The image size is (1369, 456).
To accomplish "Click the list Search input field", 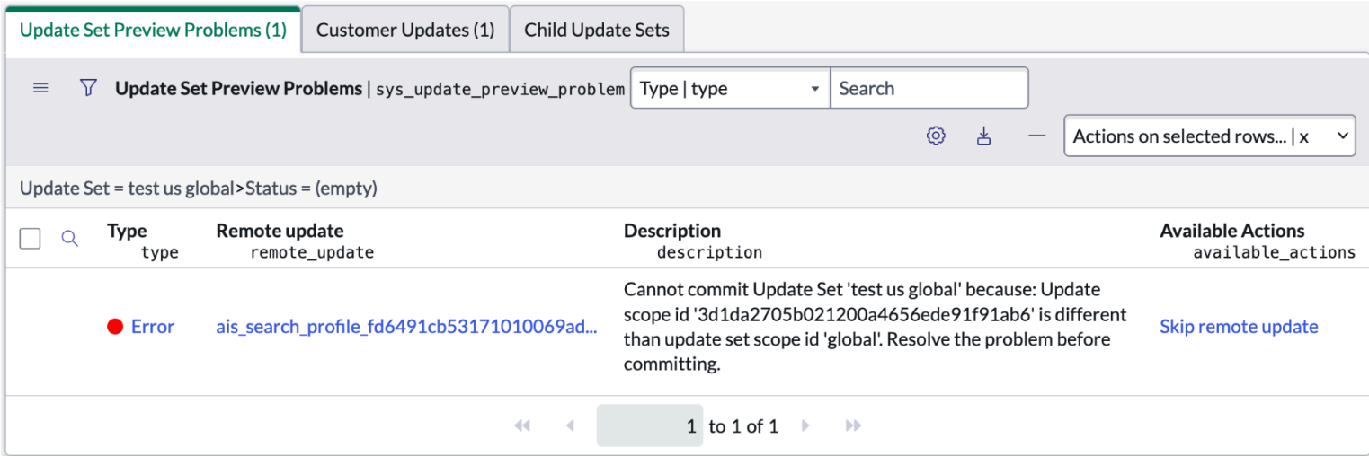I will click(929, 89).
